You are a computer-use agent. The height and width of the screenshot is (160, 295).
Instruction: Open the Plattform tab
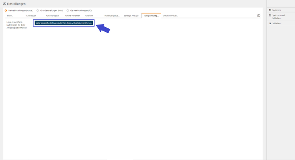[89, 16]
